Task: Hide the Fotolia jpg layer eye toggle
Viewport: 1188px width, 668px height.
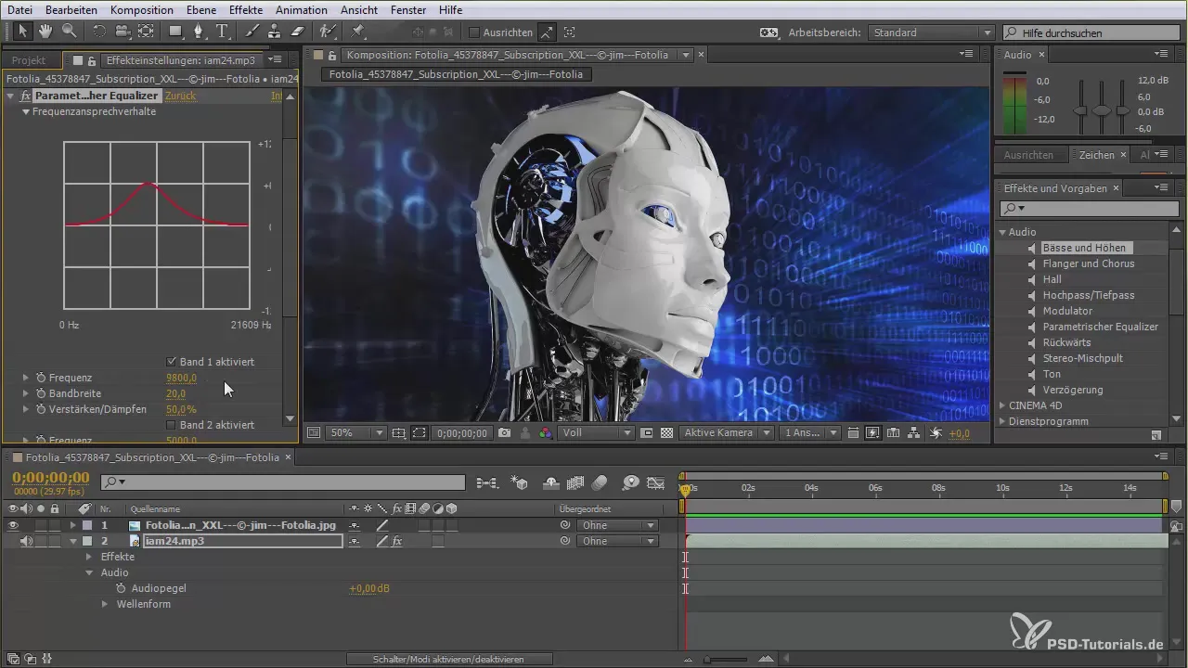Action: coord(13,525)
